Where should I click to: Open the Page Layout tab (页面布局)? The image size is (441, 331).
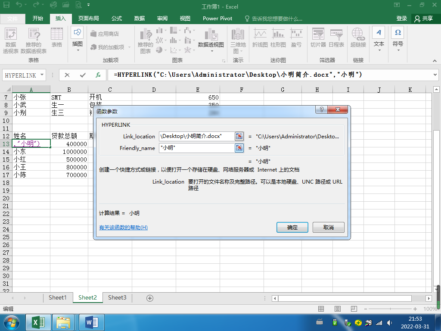click(x=89, y=19)
